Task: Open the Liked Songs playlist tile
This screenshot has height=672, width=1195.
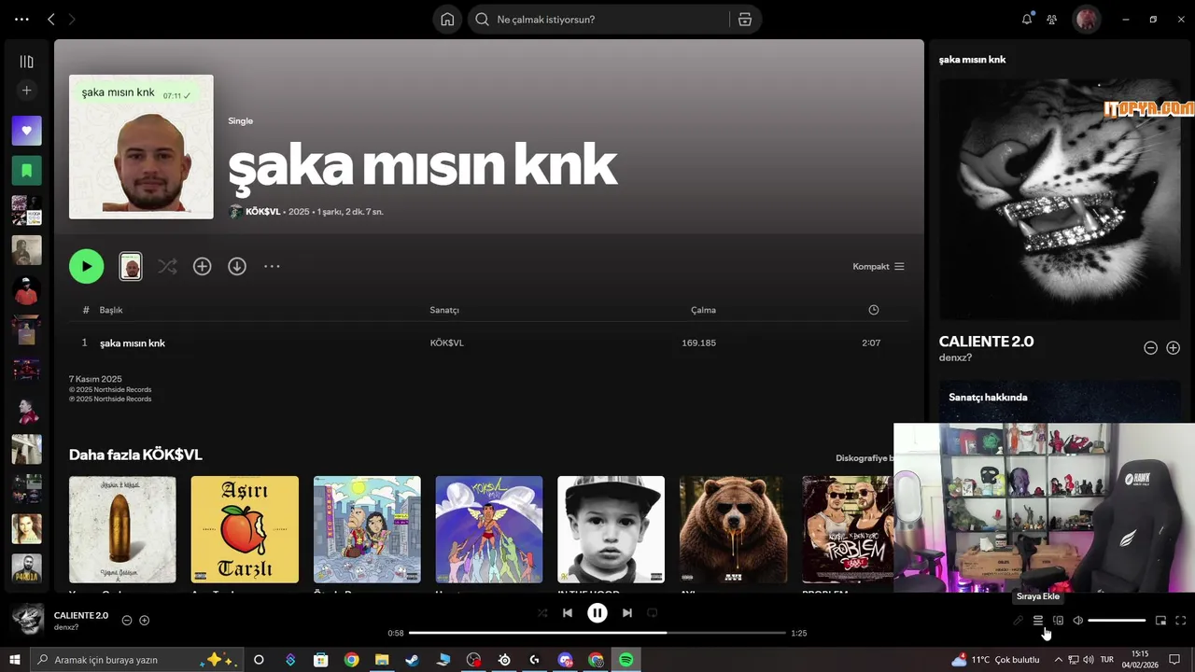Action: click(x=26, y=131)
